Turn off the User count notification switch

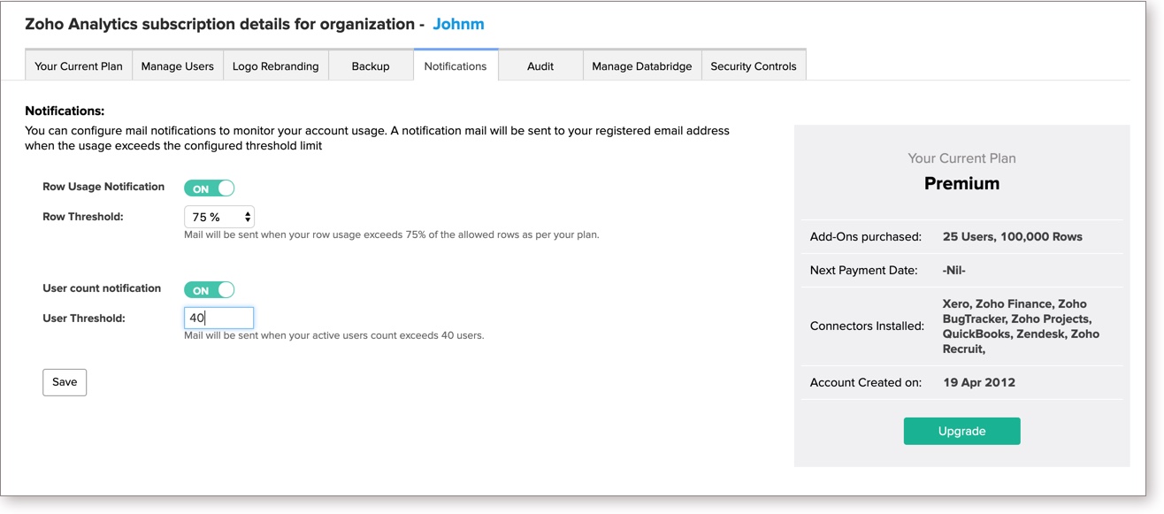click(x=210, y=290)
